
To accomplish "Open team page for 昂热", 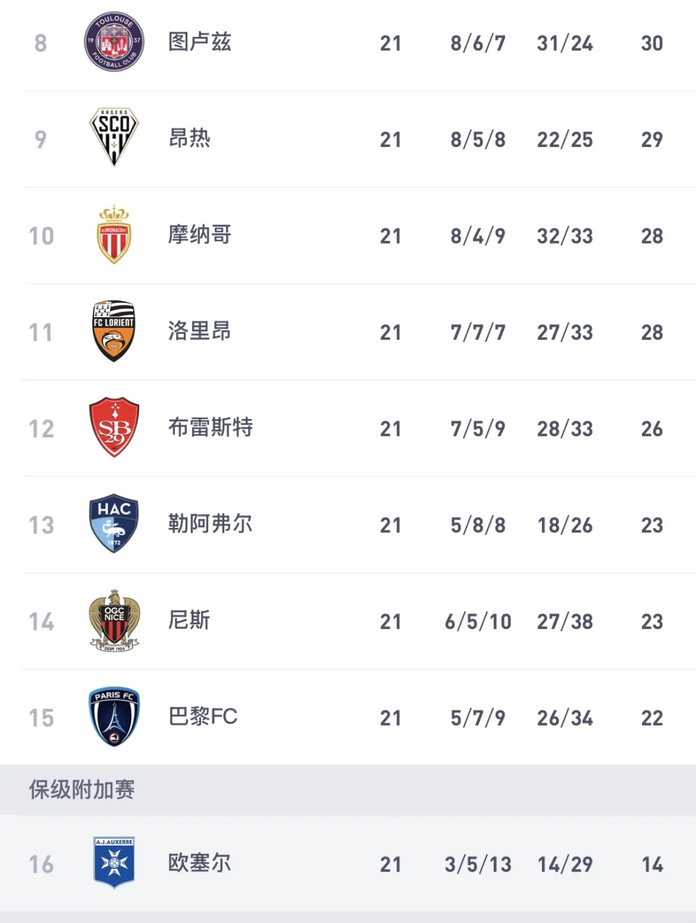I will click(x=189, y=139).
